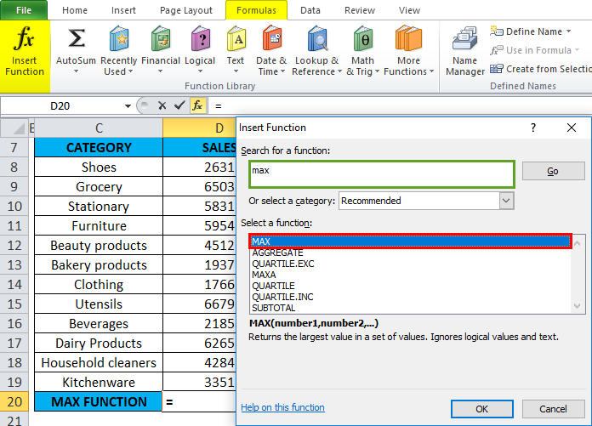This screenshot has width=592, height=426.
Task: Open the AutoSum sigma tool
Action: pos(76,40)
